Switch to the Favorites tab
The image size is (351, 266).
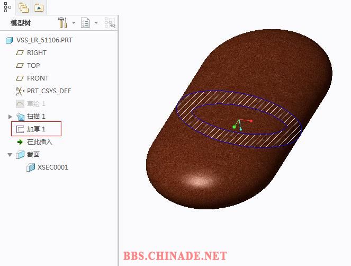click(x=39, y=8)
